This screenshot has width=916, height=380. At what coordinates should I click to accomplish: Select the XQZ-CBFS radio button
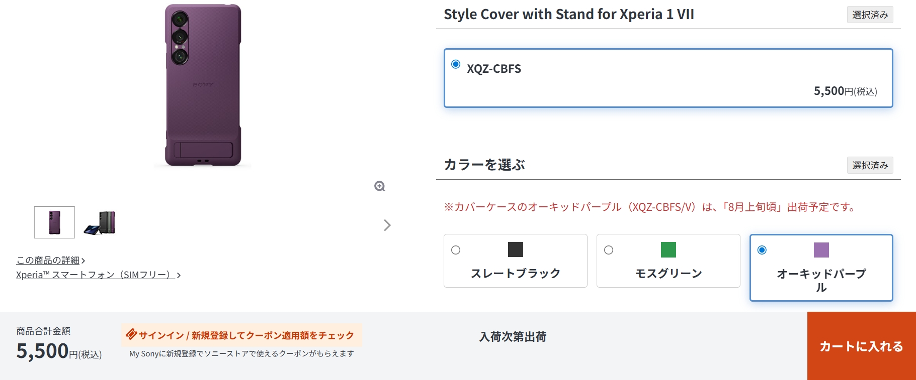[456, 64]
